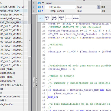The height and width of the screenshot is (111, 111).
Task: Click Temp_Sonda parameter row icon
Action: click(x=39, y=11)
